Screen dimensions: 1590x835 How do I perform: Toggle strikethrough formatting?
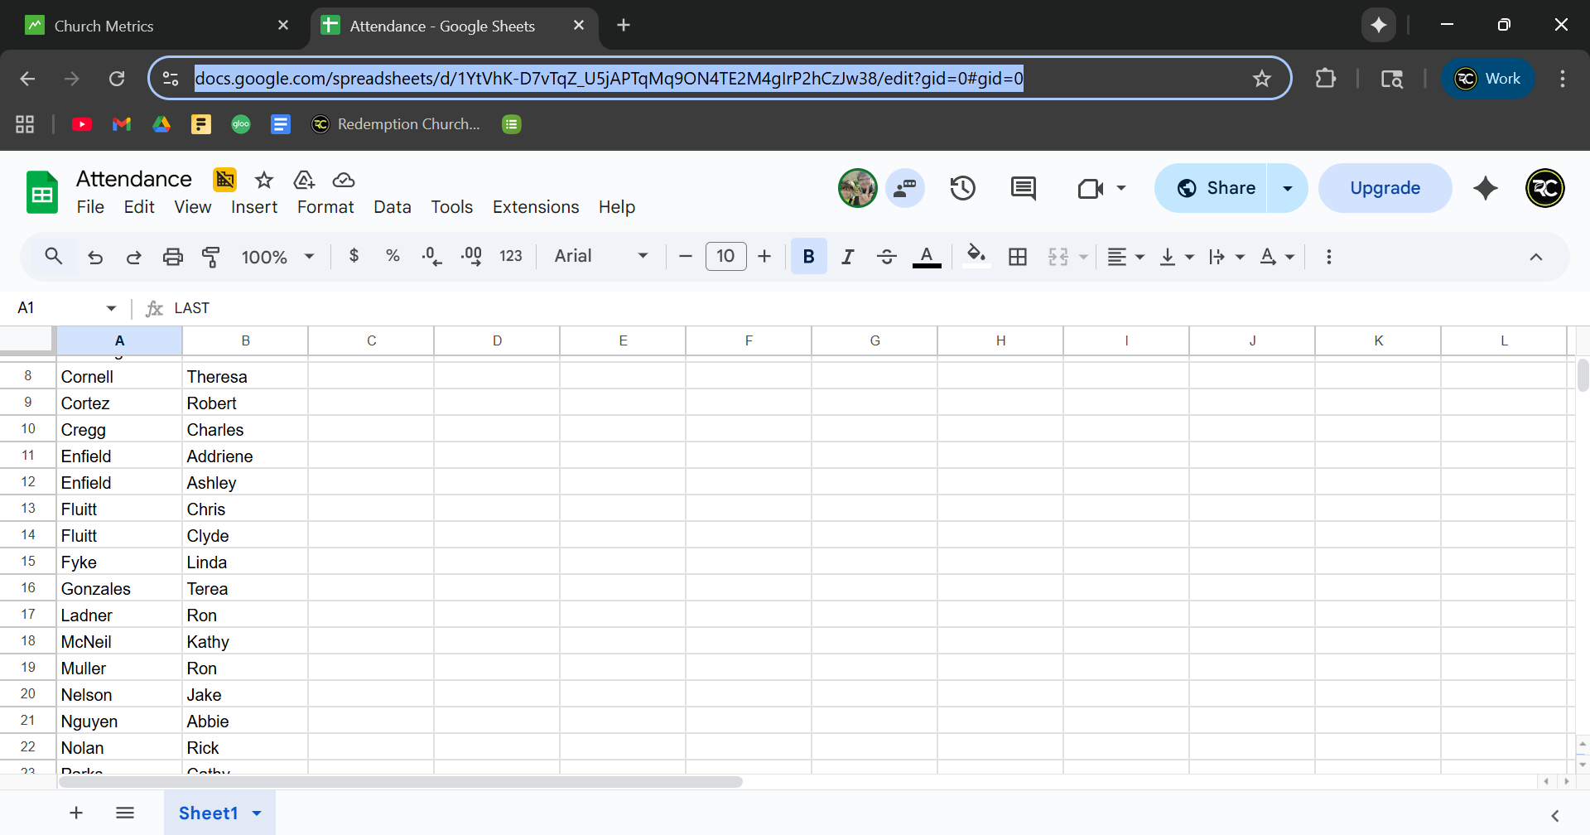886,257
